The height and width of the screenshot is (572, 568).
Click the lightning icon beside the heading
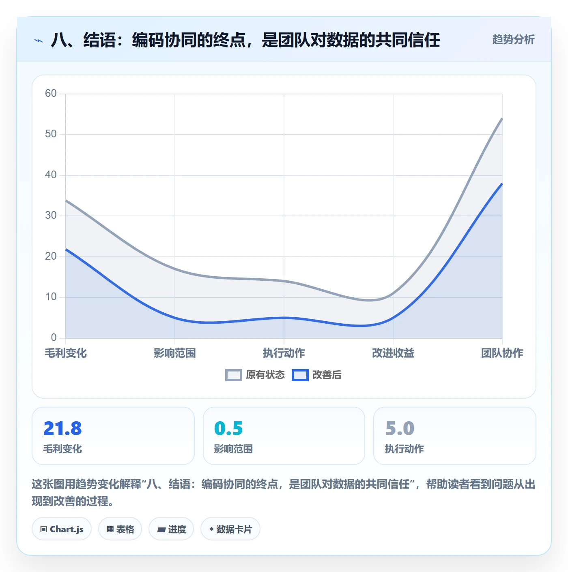(x=39, y=41)
